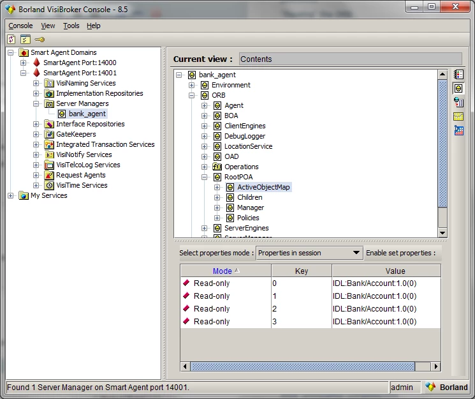
Task: Click the key login toolbar icon
Action: click(40, 40)
